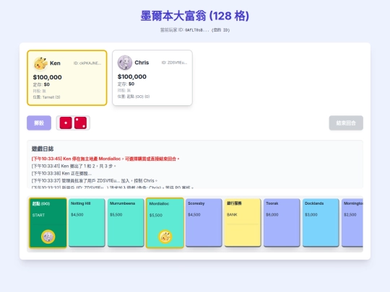Select the Scoresby $4,500 tile
This screenshot has width=390, height=292.
coord(204,223)
